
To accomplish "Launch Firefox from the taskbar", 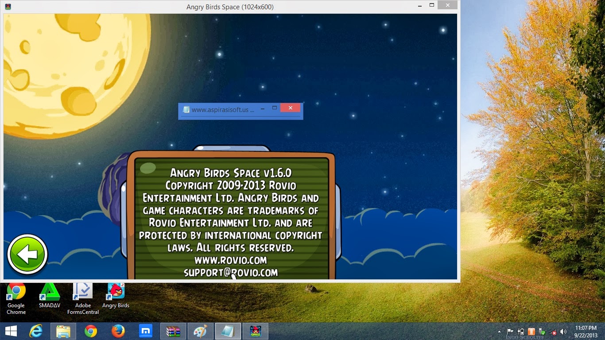I will (x=118, y=331).
